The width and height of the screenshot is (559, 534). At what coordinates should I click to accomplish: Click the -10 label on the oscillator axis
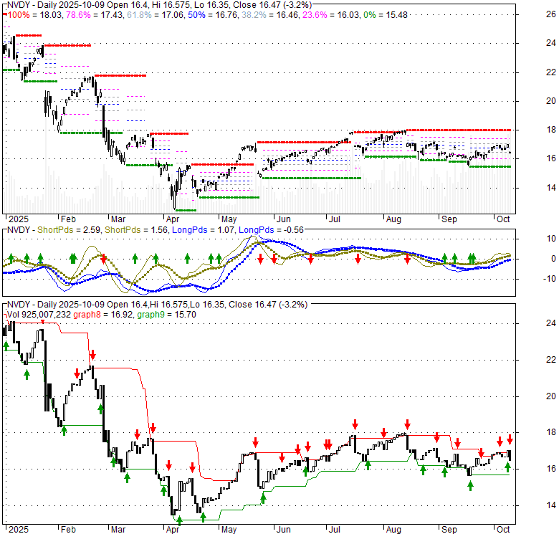point(550,279)
